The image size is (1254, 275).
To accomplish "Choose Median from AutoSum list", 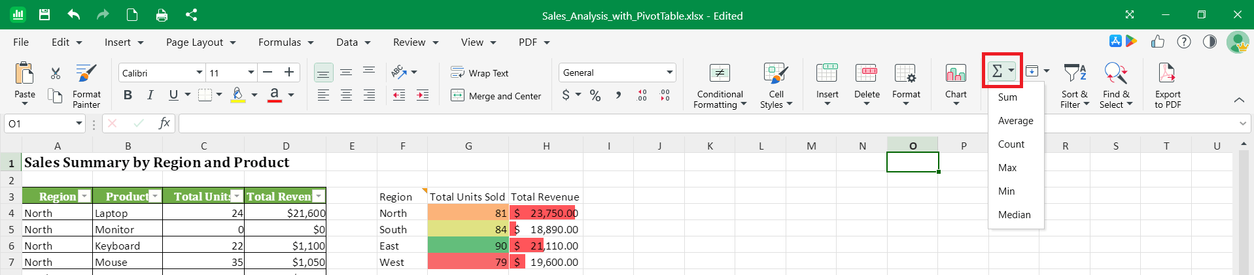I will click(1016, 215).
